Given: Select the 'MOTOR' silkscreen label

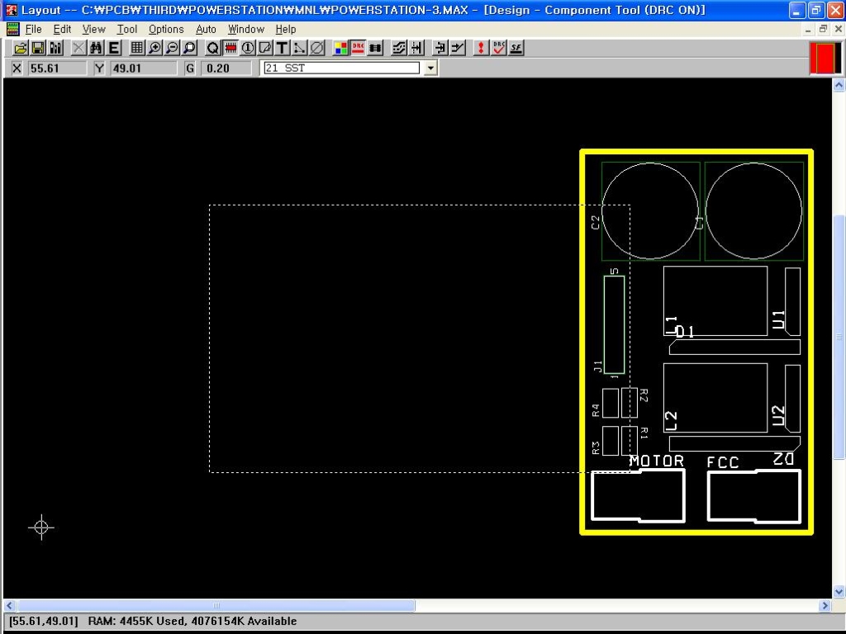Looking at the screenshot, I should click(657, 461).
